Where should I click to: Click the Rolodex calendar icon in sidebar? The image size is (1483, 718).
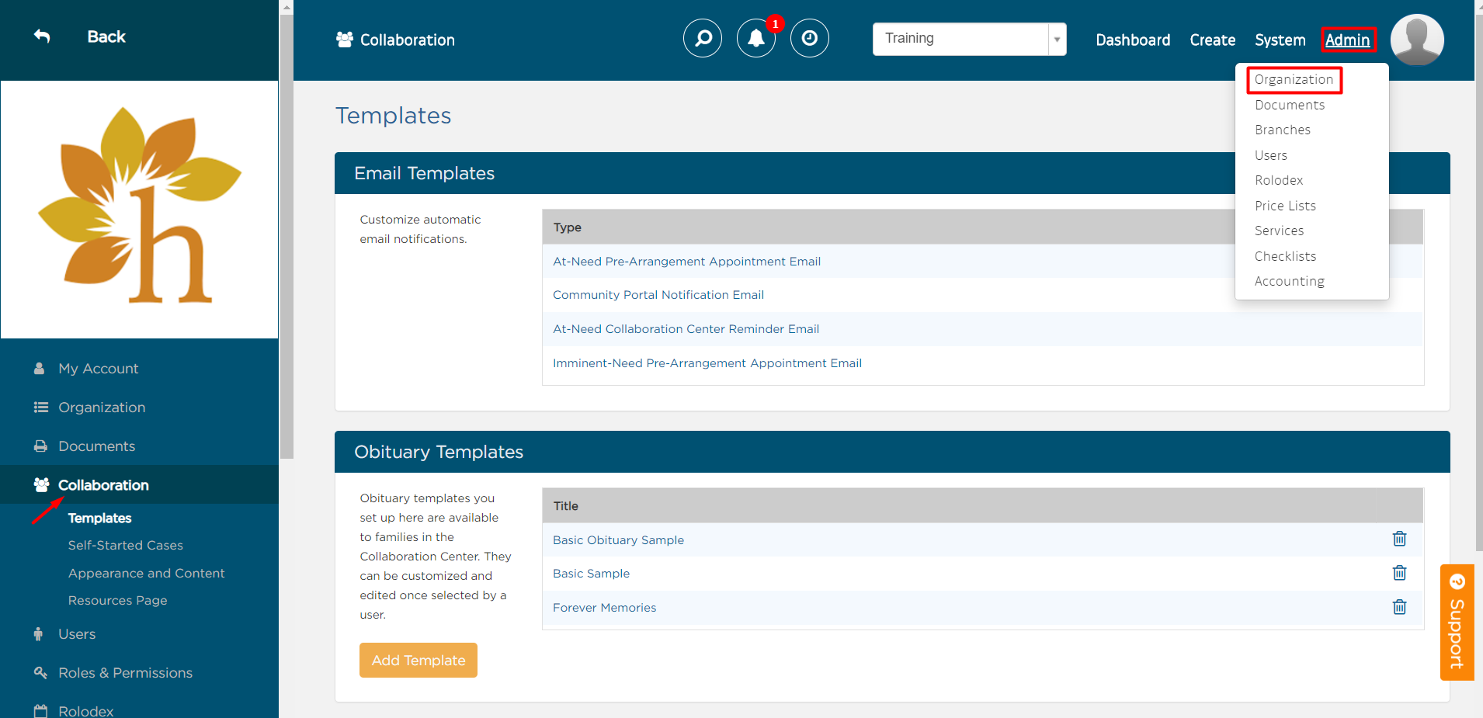[40, 710]
